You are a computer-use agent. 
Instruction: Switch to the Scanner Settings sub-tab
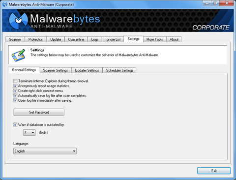pos(56,70)
